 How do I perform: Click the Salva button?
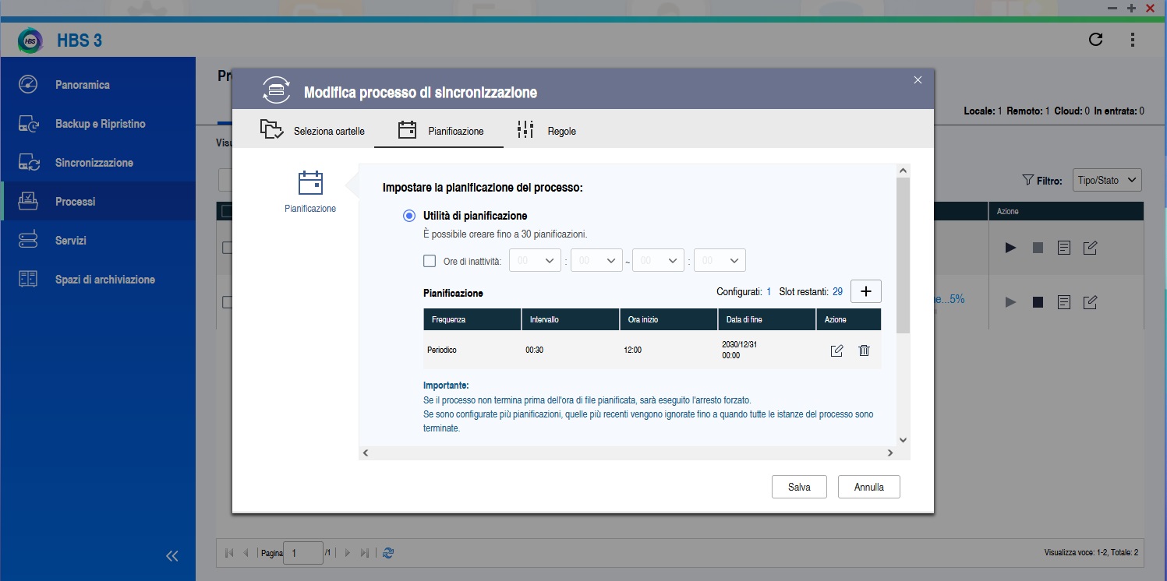(799, 487)
